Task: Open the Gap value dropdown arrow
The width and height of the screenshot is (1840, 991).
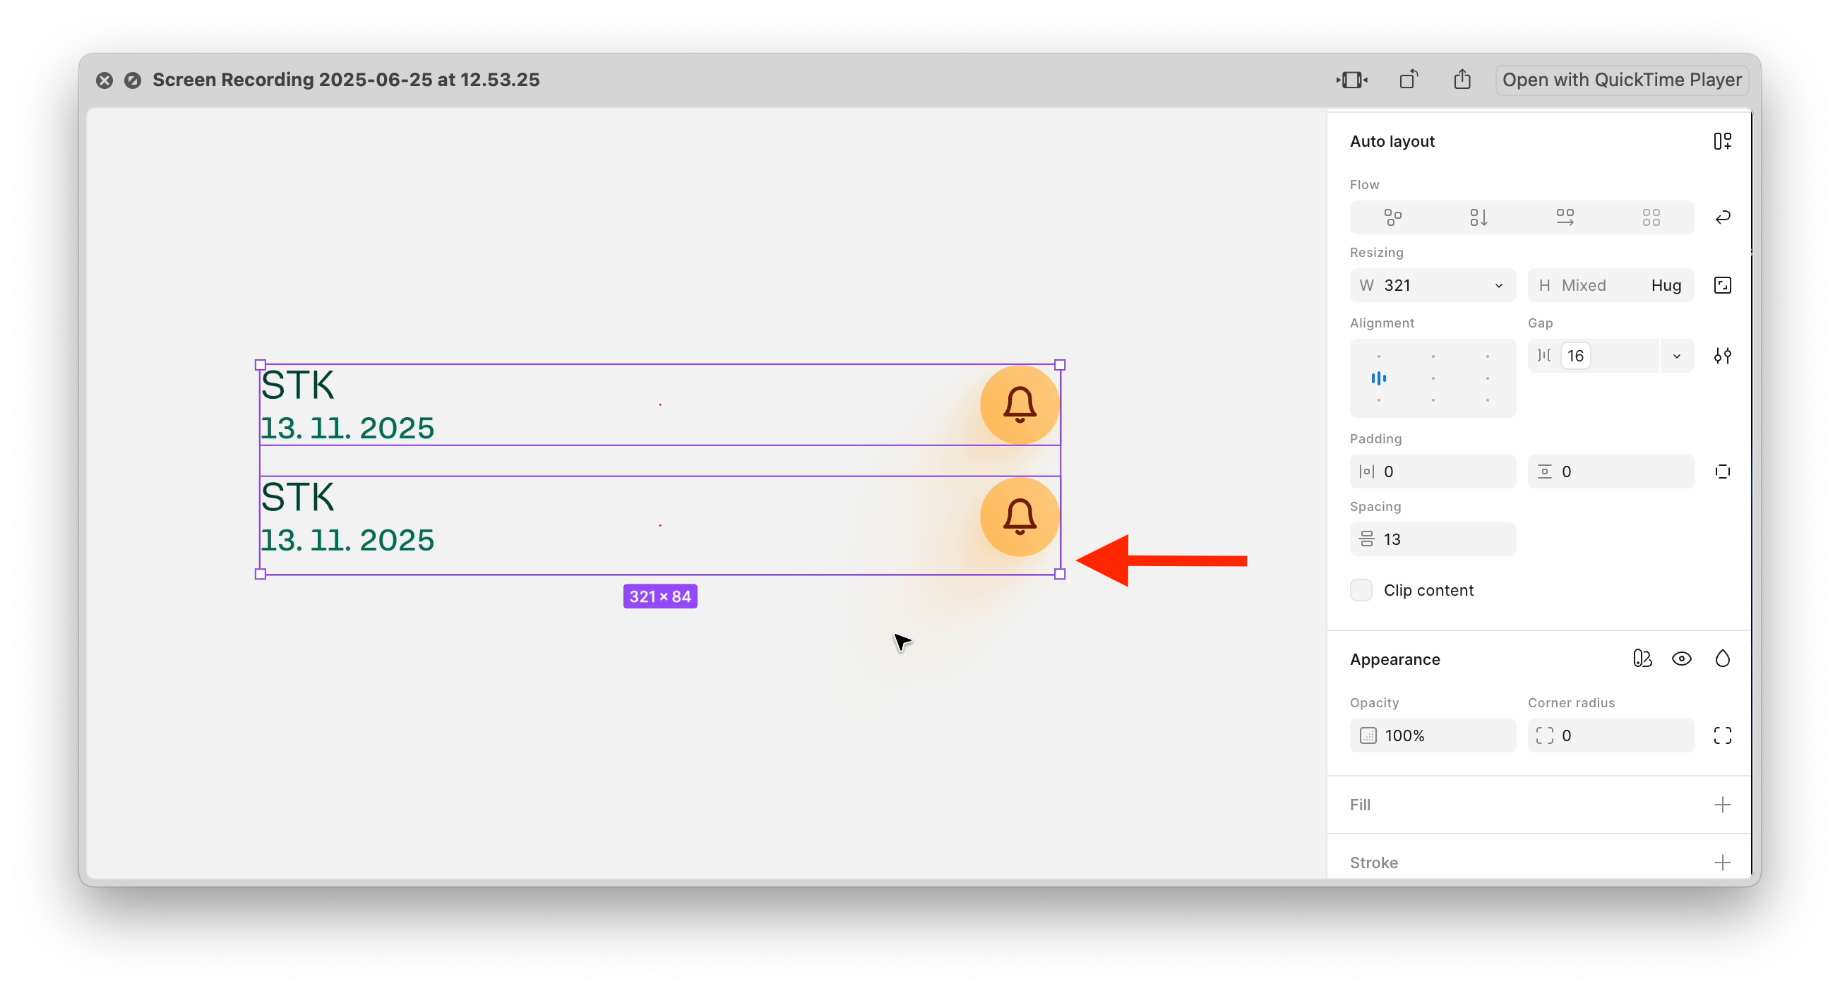Action: [x=1676, y=356]
